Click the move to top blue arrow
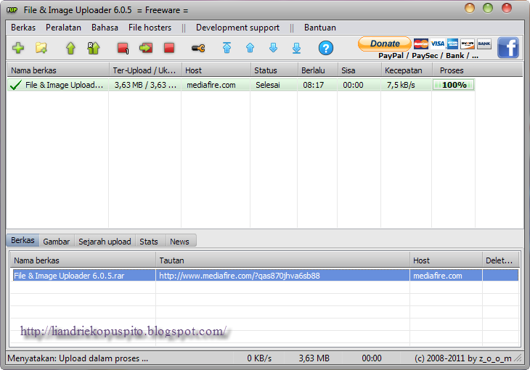This screenshot has width=530, height=370. point(227,48)
